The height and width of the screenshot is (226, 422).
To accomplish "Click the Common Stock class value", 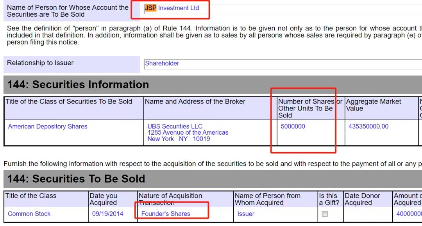I will pyautogui.click(x=29, y=214).
